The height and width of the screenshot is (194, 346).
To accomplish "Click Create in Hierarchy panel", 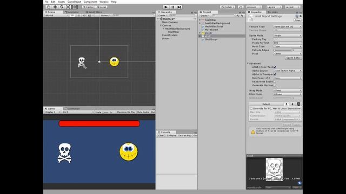I will (x=162, y=16).
